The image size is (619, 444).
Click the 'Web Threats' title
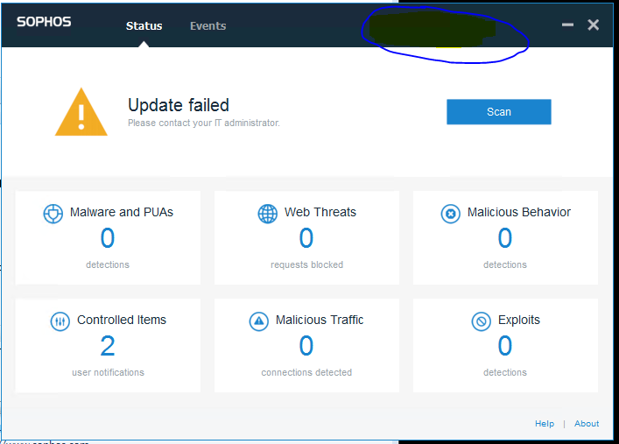320,212
